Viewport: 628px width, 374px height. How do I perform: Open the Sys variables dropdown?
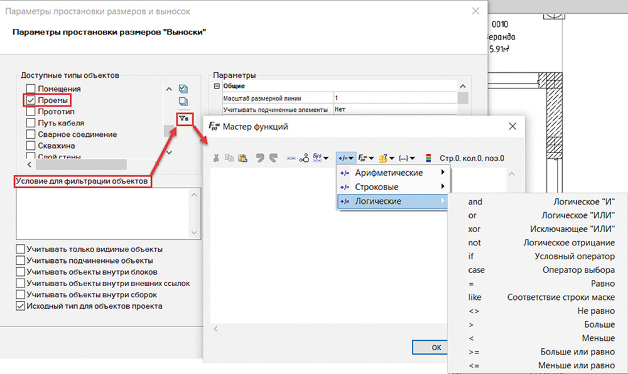[x=322, y=158]
